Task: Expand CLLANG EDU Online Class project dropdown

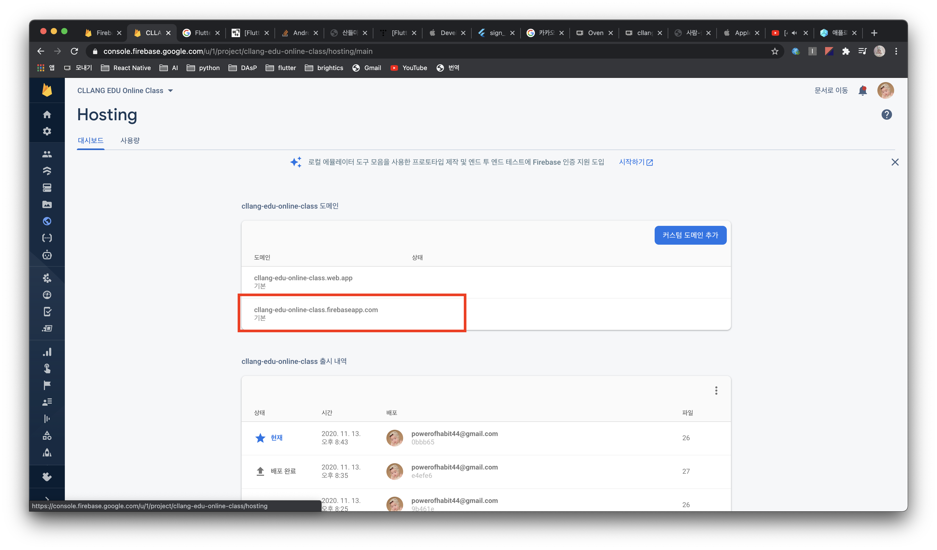Action: click(x=125, y=91)
